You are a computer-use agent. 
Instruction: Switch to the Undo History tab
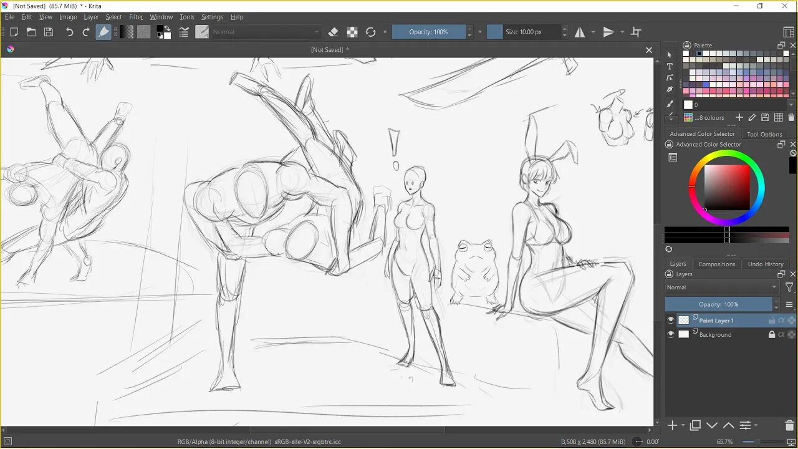coord(766,264)
